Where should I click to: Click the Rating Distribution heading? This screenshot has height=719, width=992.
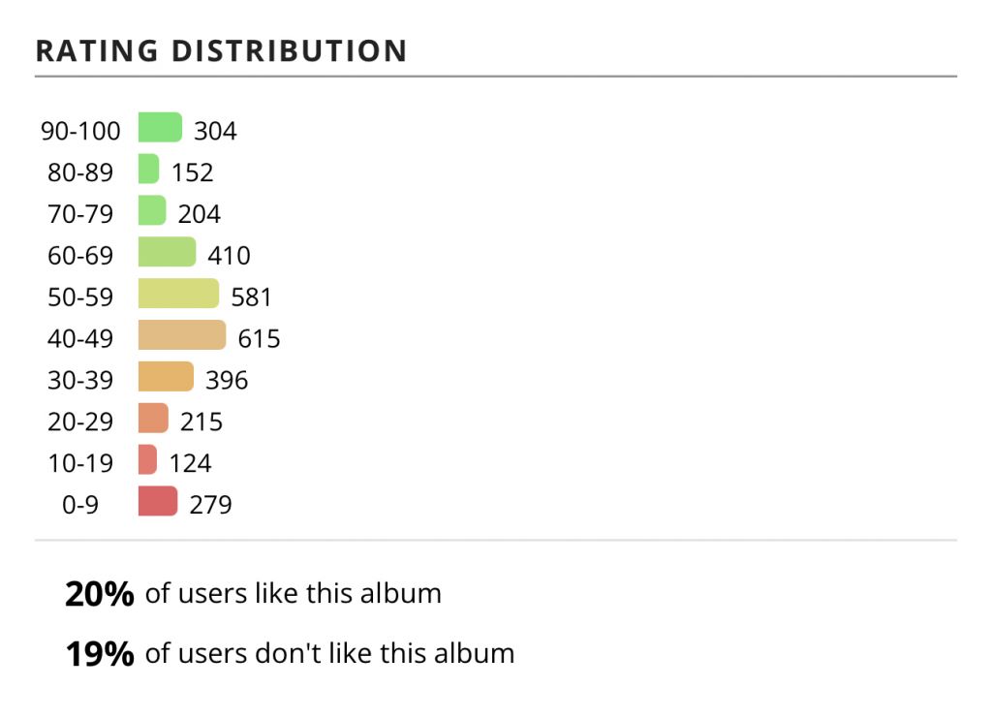222,51
